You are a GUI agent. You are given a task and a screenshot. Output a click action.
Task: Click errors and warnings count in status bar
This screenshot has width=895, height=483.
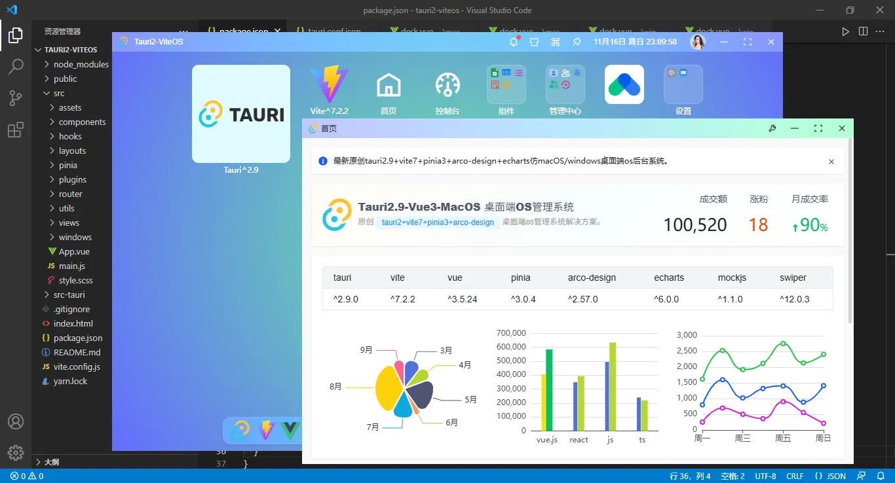click(x=27, y=476)
